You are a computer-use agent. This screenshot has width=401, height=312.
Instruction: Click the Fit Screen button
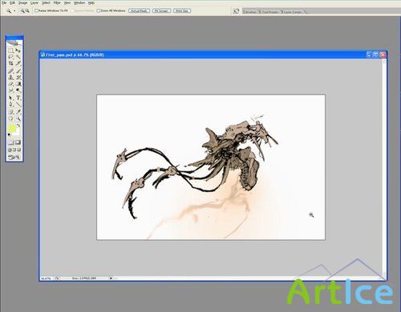[161, 10]
